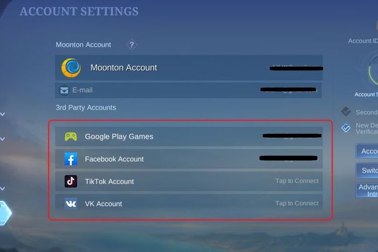Expand the top chevron in left sidebar
Image resolution: width=378 pixels, height=252 pixels.
click(3, 114)
